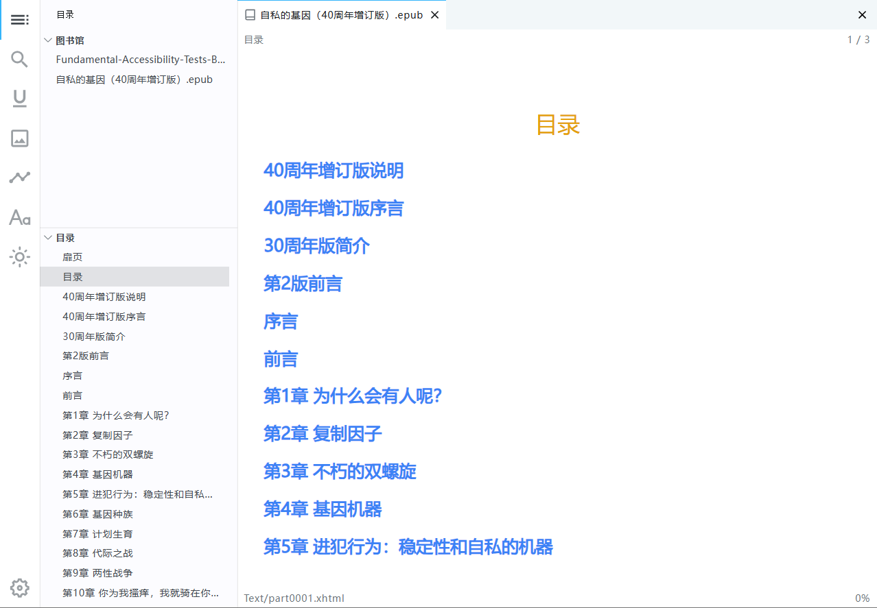Click the 目录 breadcrumb above the page
This screenshot has width=877, height=608.
[254, 40]
